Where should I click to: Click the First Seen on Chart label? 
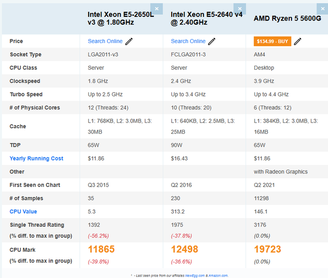[x=35, y=185]
